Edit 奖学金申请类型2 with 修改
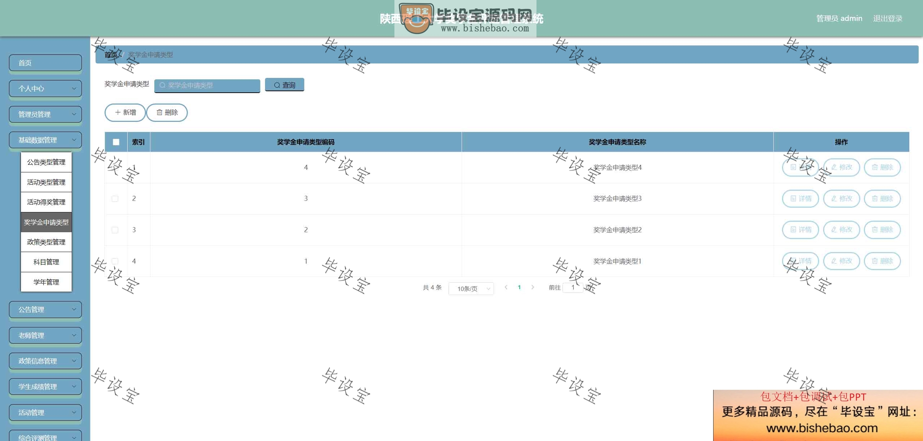 point(842,230)
